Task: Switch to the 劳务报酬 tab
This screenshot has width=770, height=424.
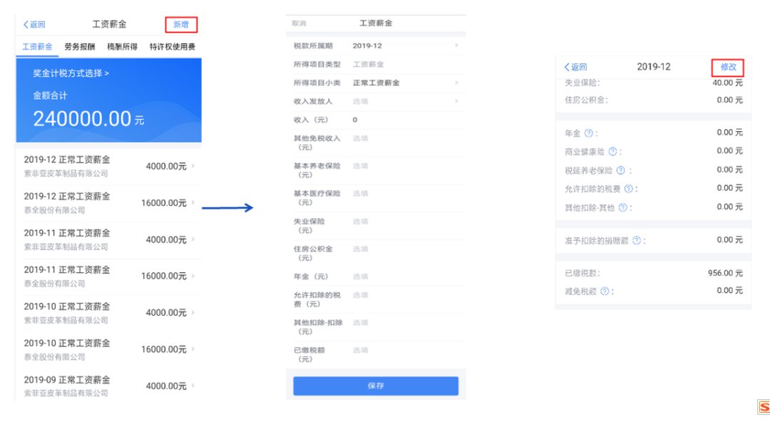Action: pos(79,47)
